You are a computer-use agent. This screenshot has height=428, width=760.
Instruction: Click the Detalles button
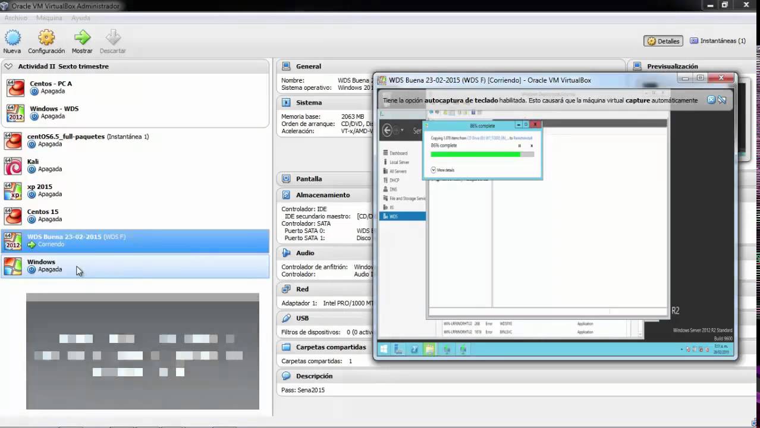coord(663,41)
